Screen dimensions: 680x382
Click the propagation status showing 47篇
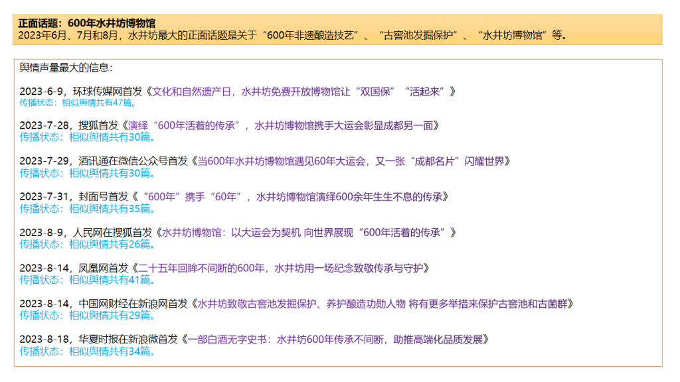click(77, 103)
